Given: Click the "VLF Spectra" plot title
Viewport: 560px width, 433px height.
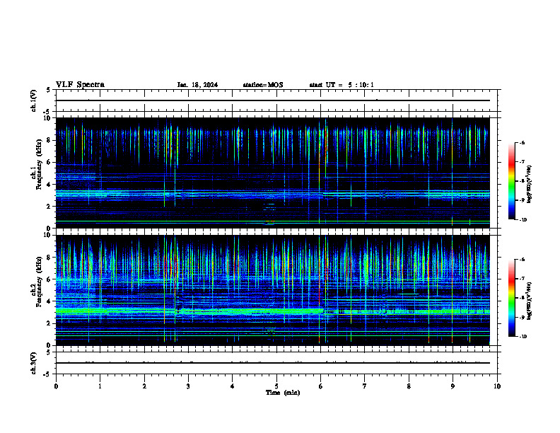Looking at the screenshot, I should [x=80, y=85].
